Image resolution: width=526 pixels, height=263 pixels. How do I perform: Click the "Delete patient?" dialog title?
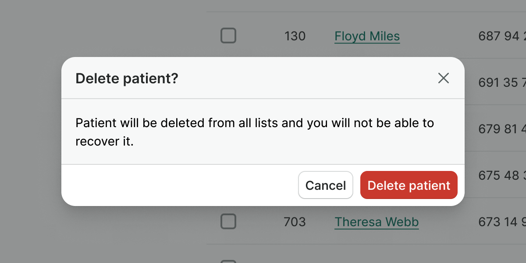(127, 78)
